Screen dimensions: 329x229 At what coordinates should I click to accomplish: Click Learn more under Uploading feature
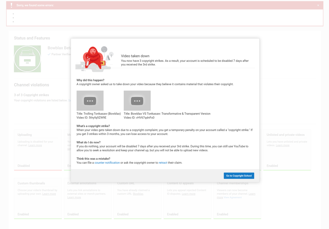(35, 145)
